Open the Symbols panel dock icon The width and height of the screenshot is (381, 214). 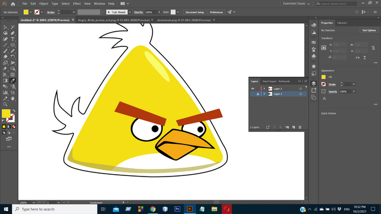pyautogui.click(x=314, y=56)
